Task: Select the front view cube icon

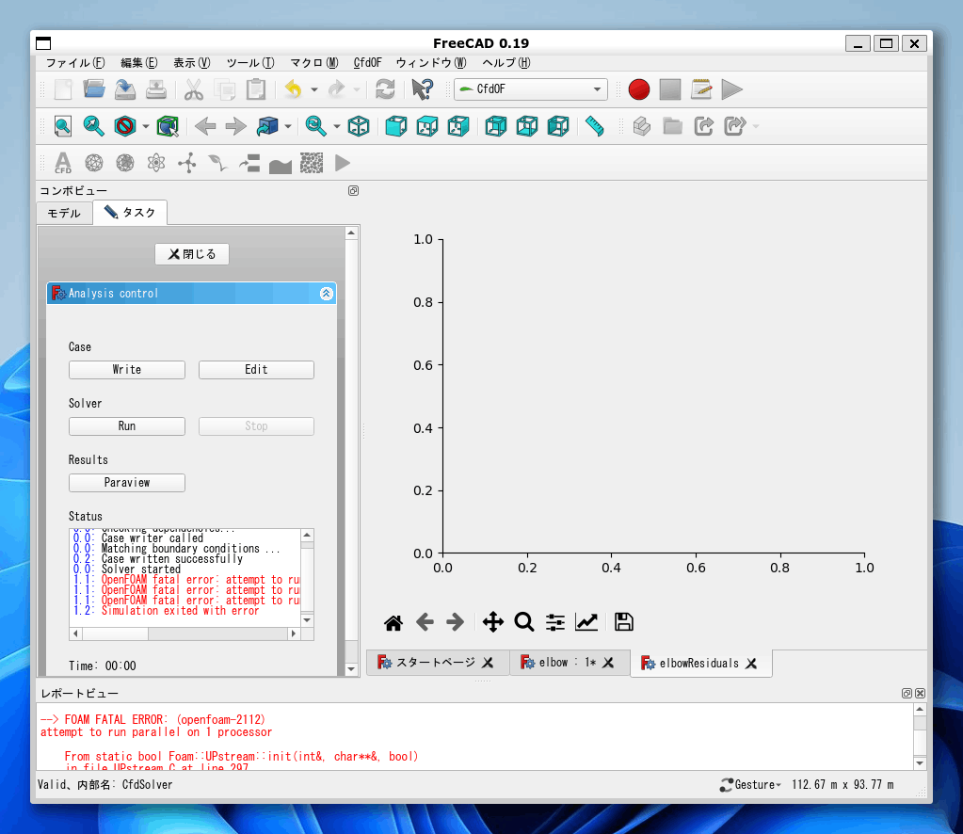Action: click(395, 126)
